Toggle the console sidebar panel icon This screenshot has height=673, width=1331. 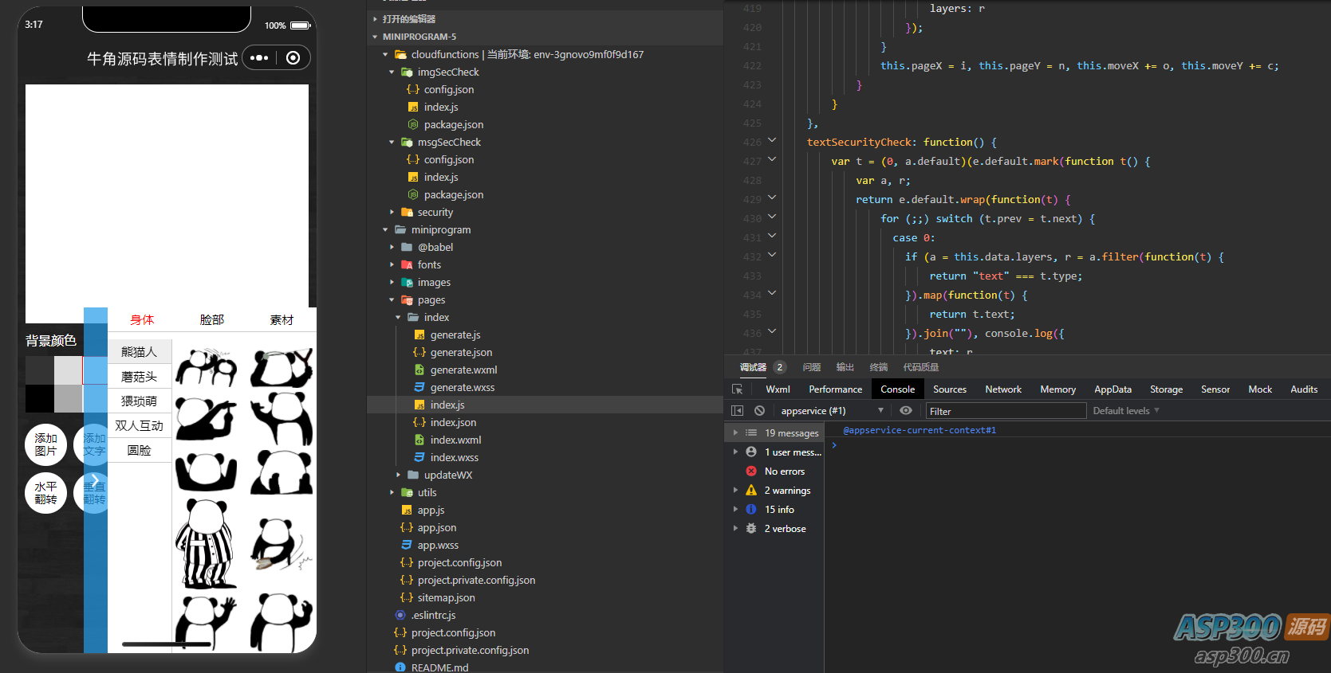(x=737, y=411)
